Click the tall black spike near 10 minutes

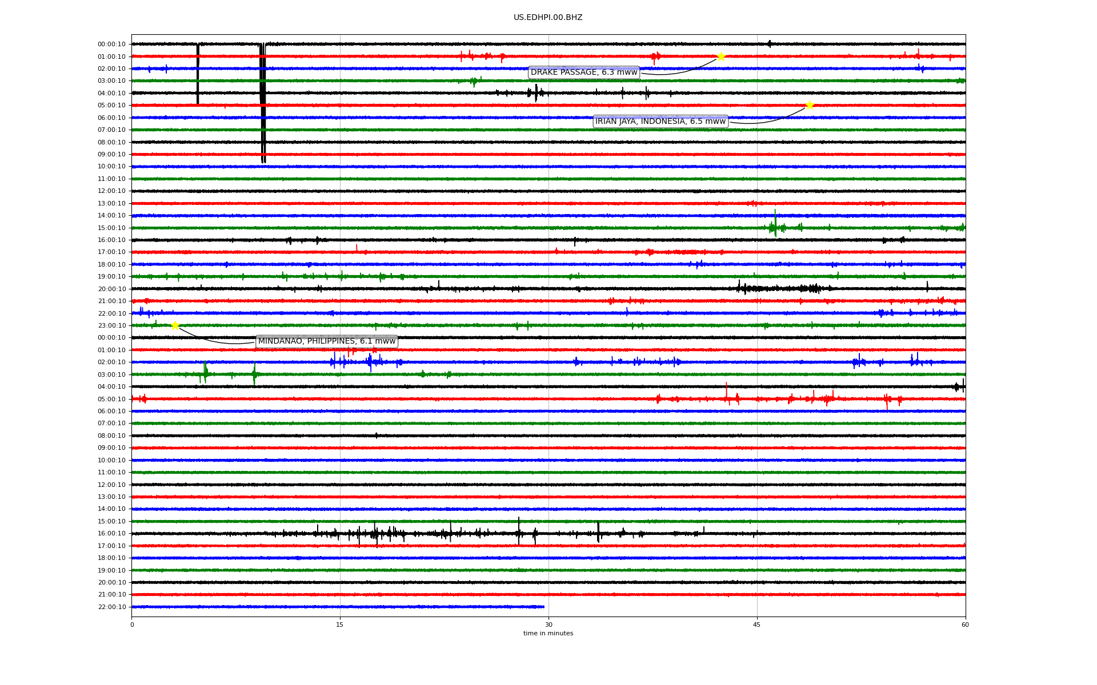point(263,103)
